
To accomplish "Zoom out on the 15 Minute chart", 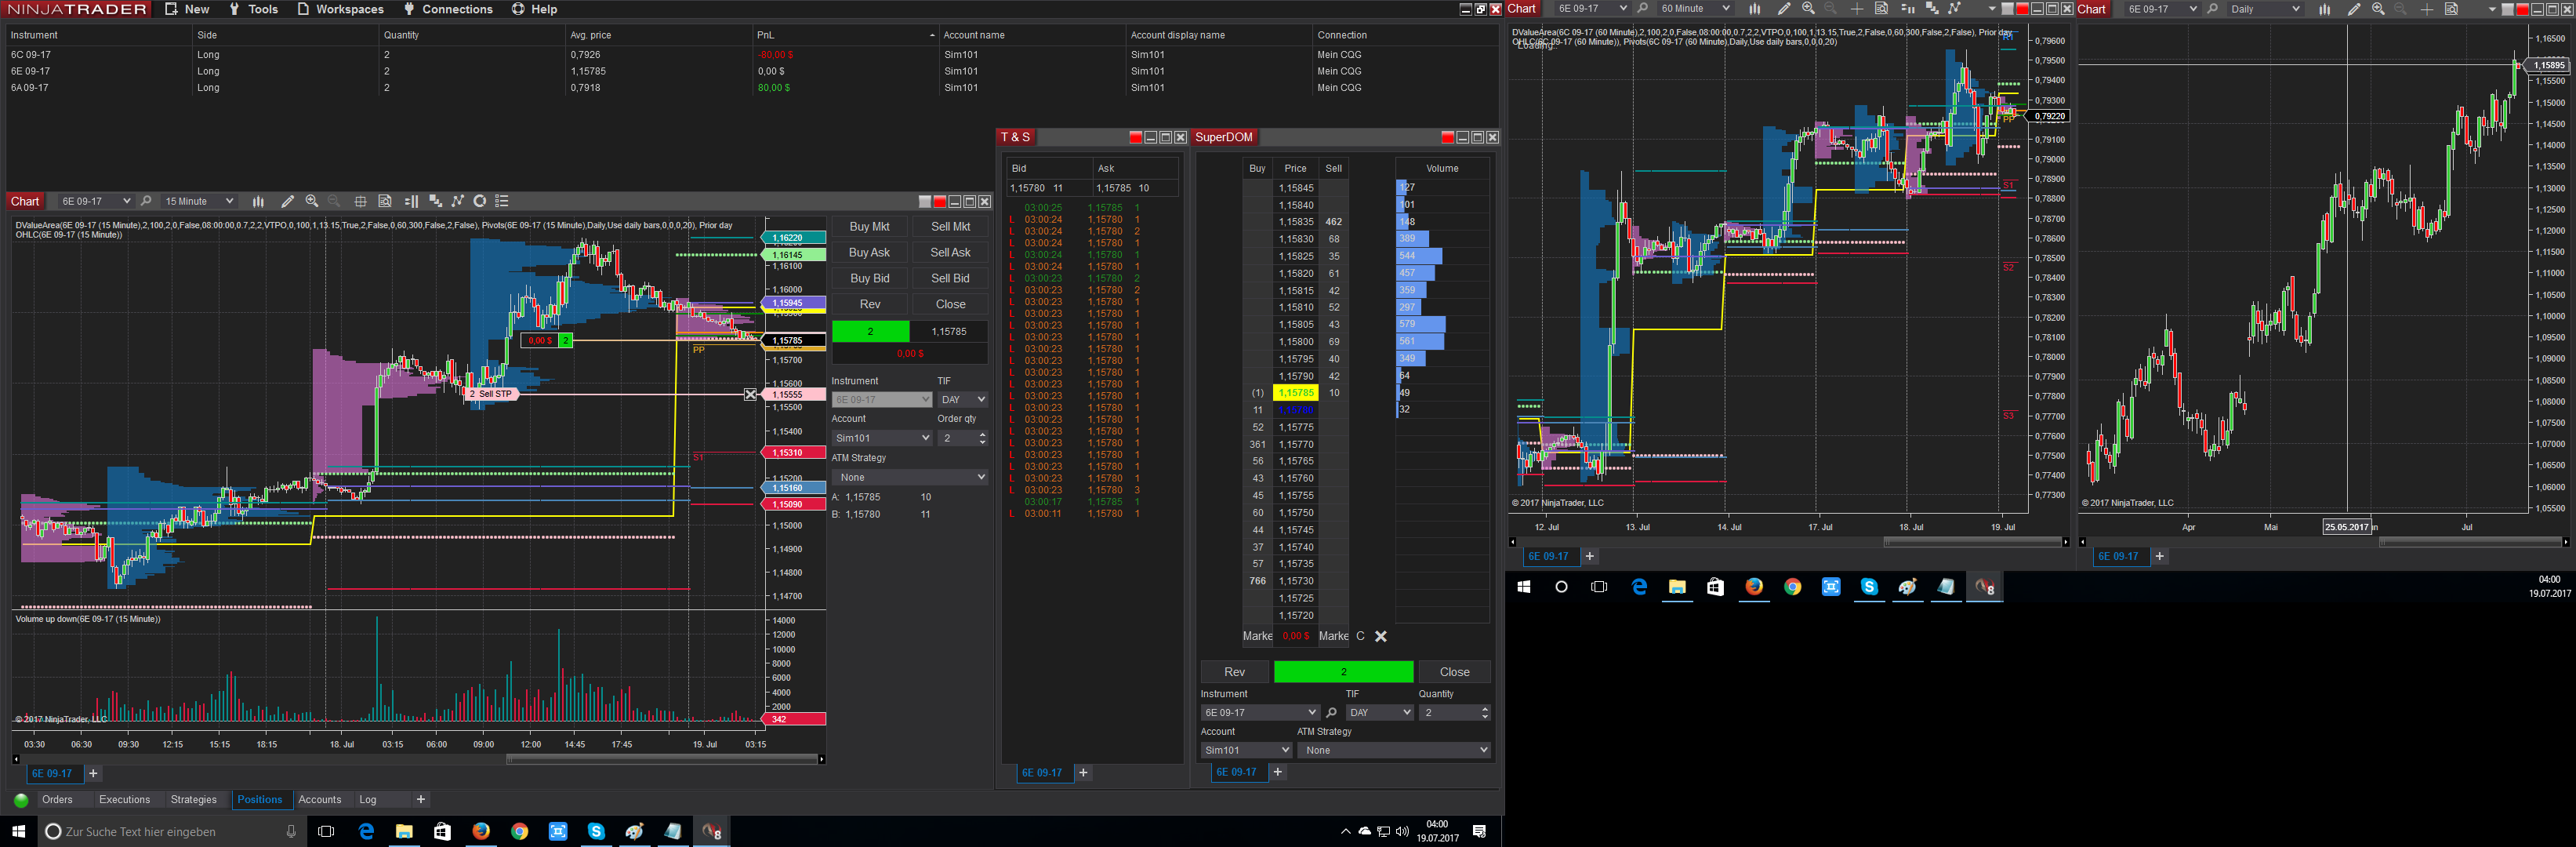I will (x=334, y=201).
